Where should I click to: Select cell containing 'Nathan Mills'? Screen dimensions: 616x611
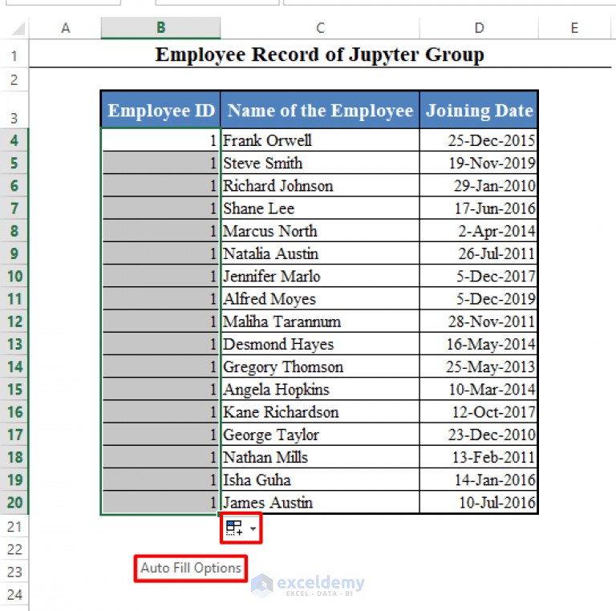point(320,457)
